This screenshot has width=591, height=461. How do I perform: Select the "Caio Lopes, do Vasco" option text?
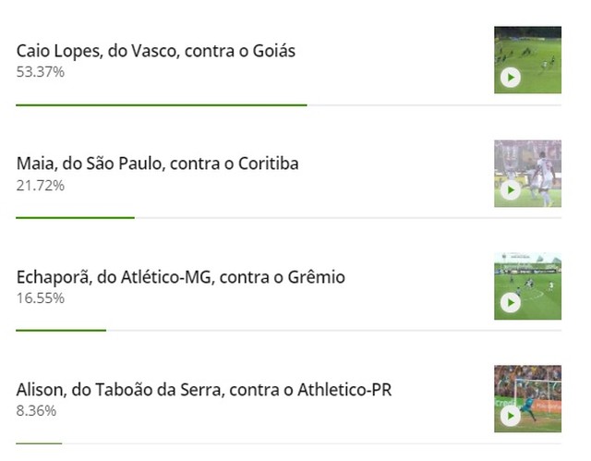(156, 51)
